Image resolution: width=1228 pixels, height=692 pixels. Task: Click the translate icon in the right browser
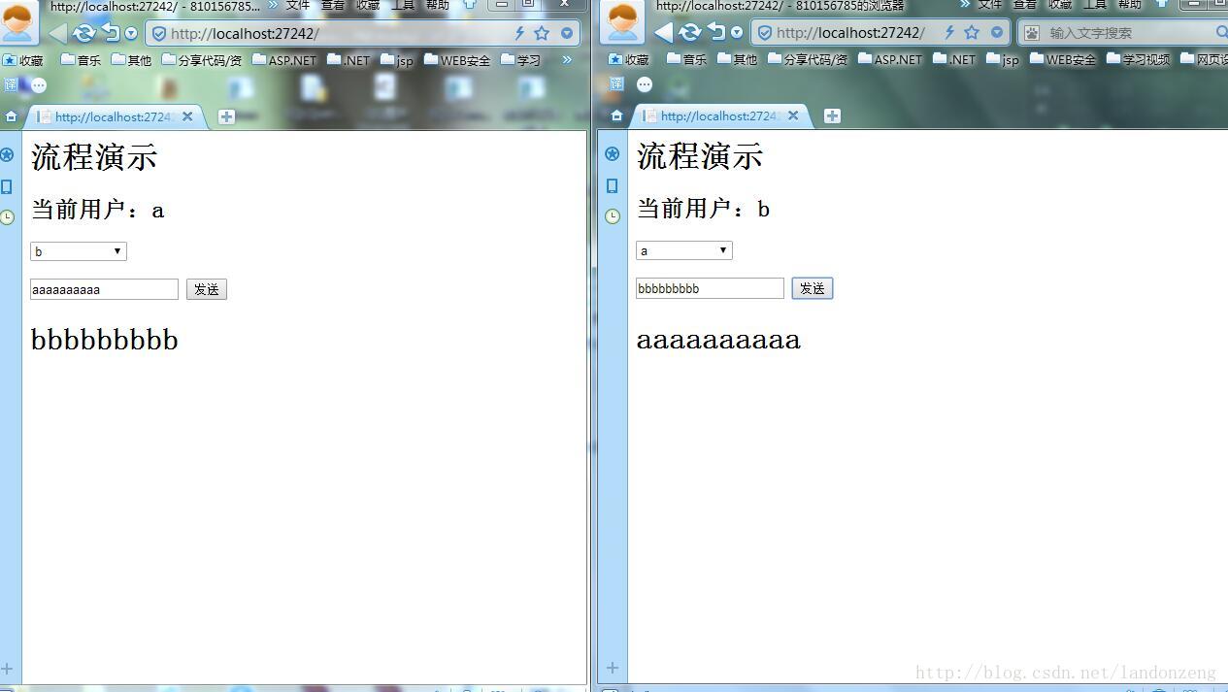pyautogui.click(x=616, y=84)
